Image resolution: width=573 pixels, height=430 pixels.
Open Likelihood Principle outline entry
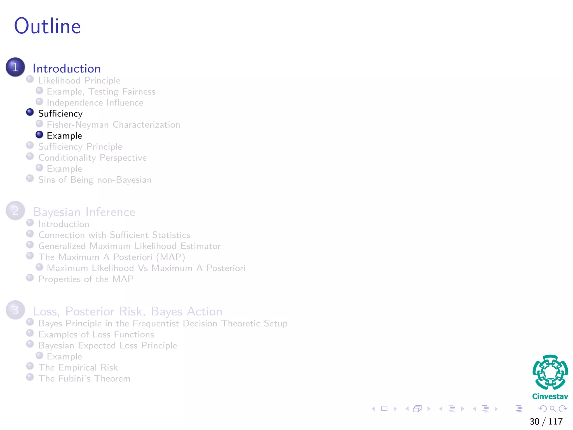pyautogui.click(x=79, y=81)
